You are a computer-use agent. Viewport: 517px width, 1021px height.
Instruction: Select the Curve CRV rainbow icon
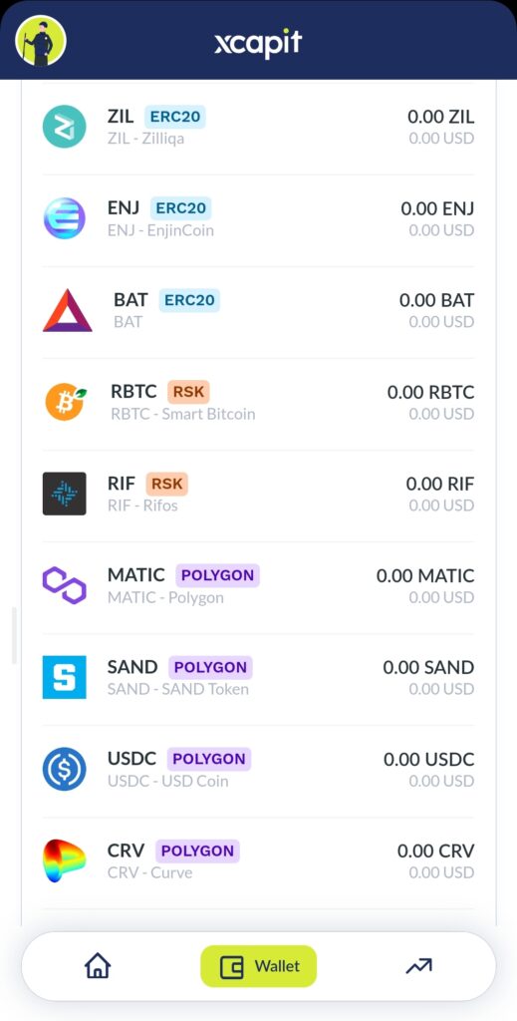(x=65, y=860)
